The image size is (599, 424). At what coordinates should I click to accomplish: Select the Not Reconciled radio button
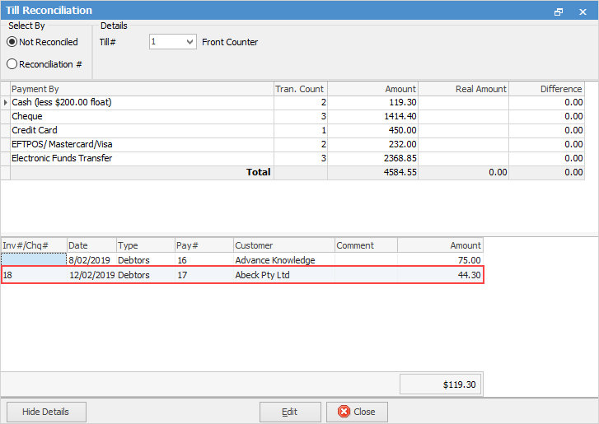click(12, 42)
